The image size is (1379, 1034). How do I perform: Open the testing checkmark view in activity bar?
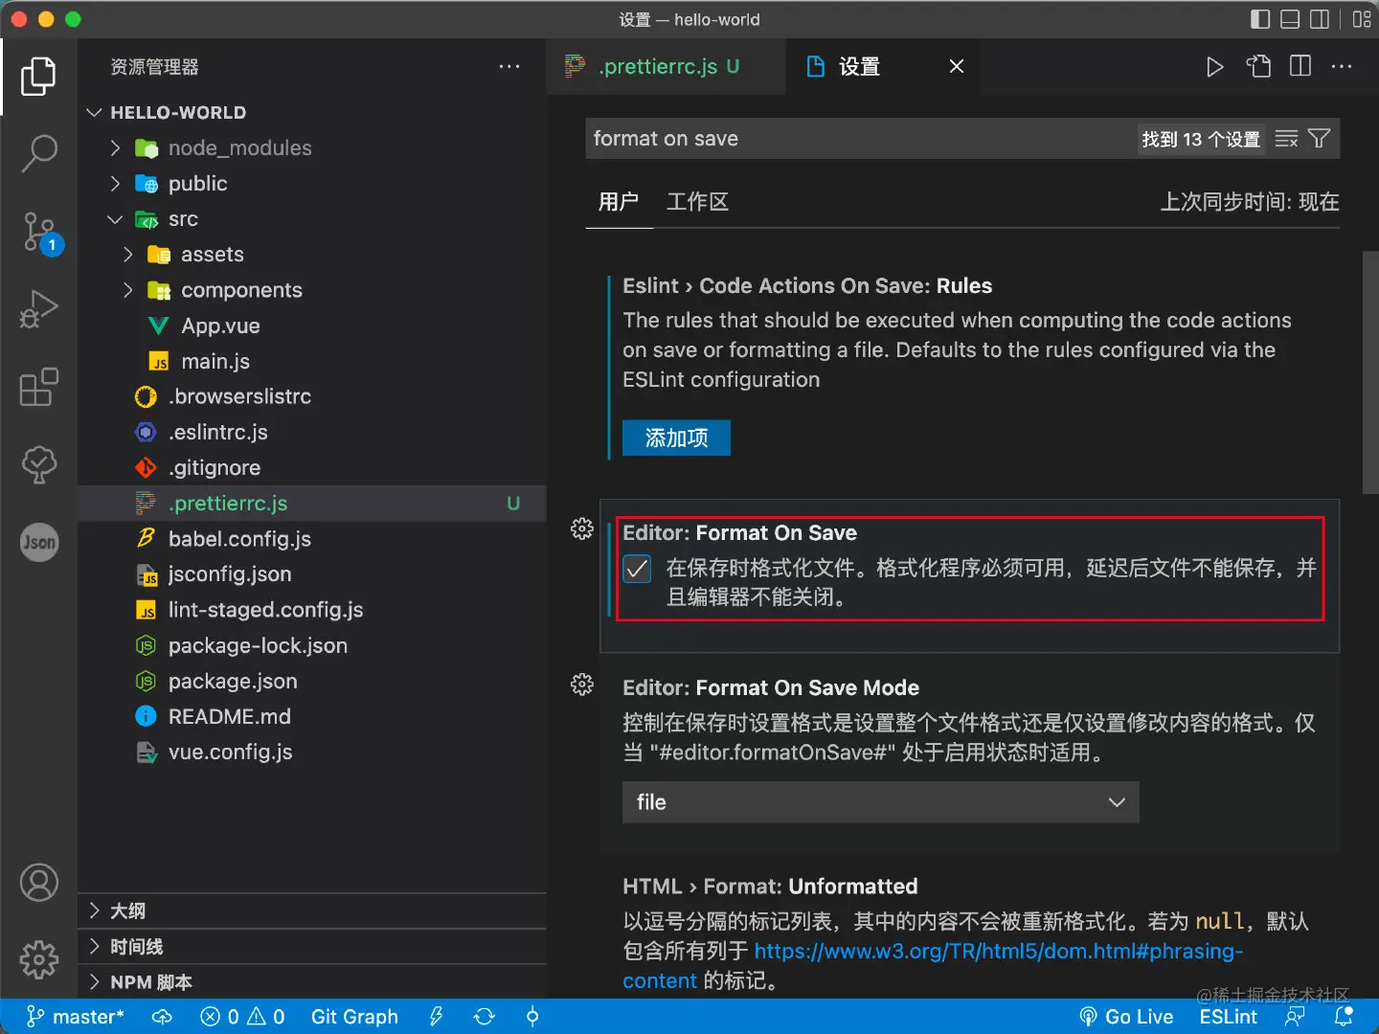(x=38, y=465)
